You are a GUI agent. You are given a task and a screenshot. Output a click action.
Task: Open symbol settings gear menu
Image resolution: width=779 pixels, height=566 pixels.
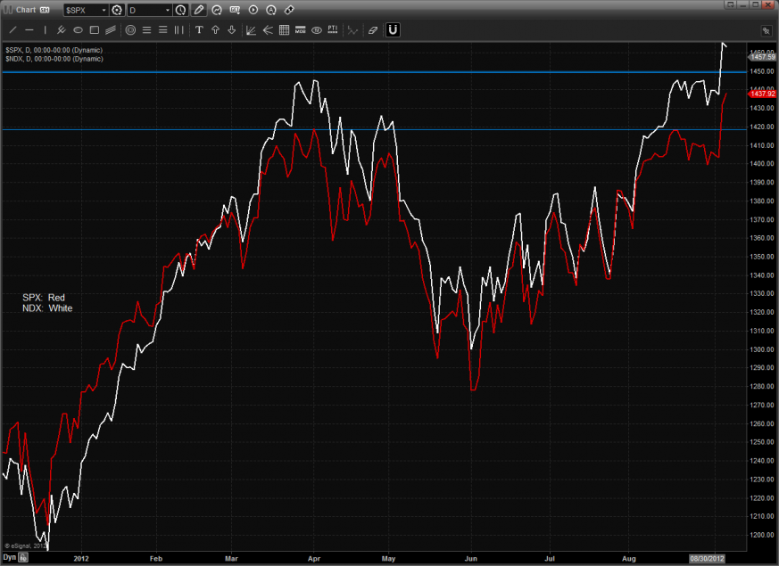coord(117,10)
